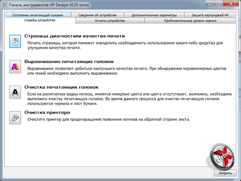This screenshot has height=181, width=241.
Task: Open the Отчеты устройства tab
Action: point(110,21)
